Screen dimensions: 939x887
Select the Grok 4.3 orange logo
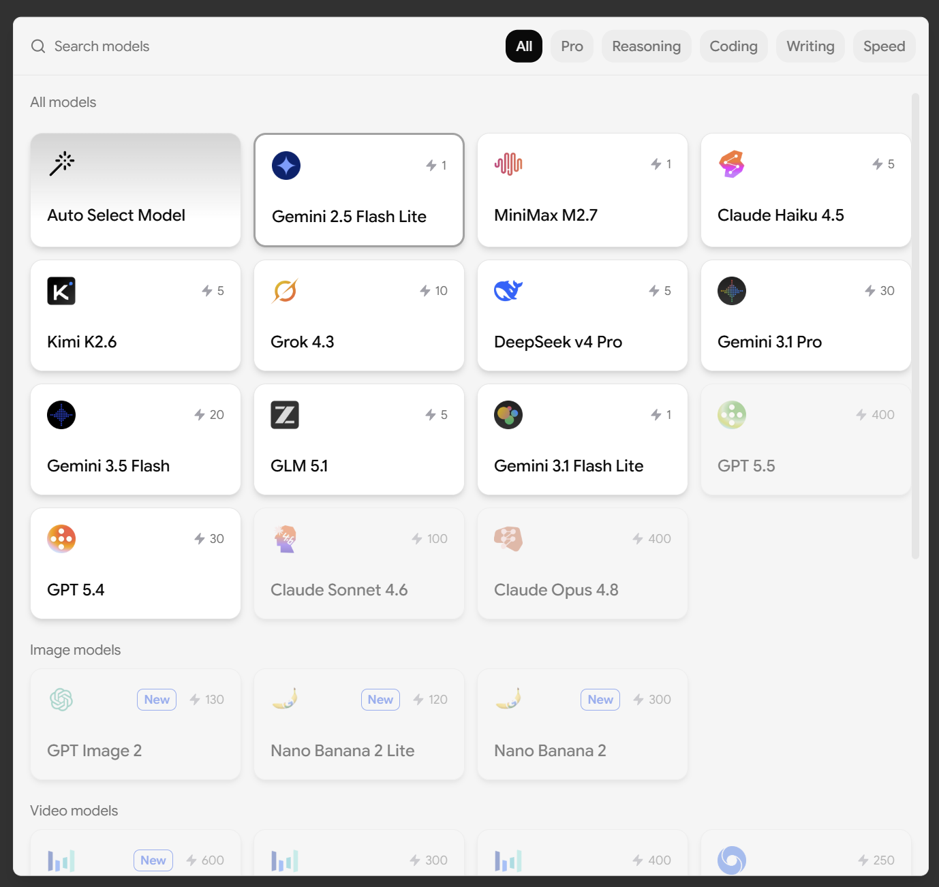tap(285, 291)
